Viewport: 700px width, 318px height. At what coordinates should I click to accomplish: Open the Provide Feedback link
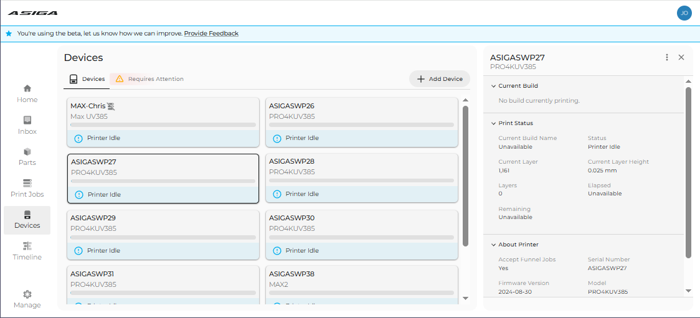click(211, 34)
